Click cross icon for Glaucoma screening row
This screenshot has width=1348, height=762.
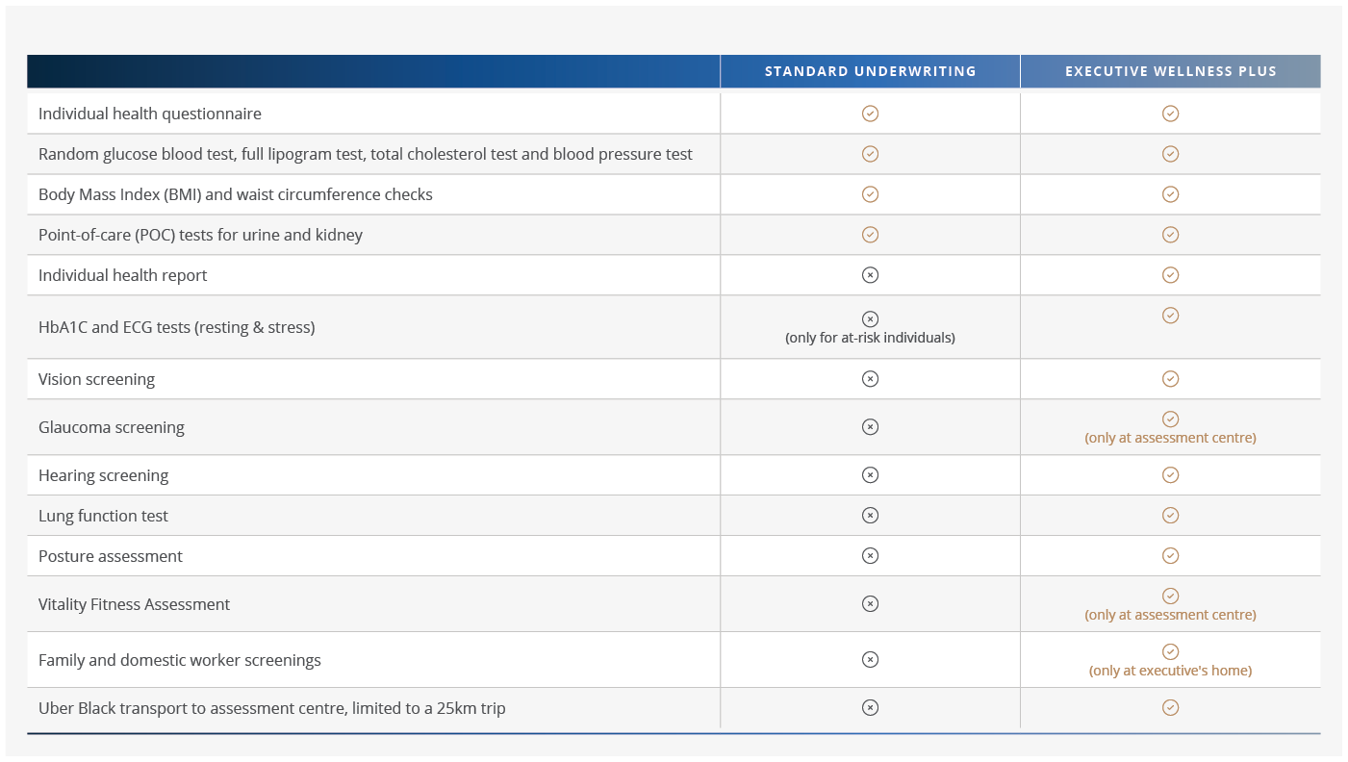pos(870,427)
